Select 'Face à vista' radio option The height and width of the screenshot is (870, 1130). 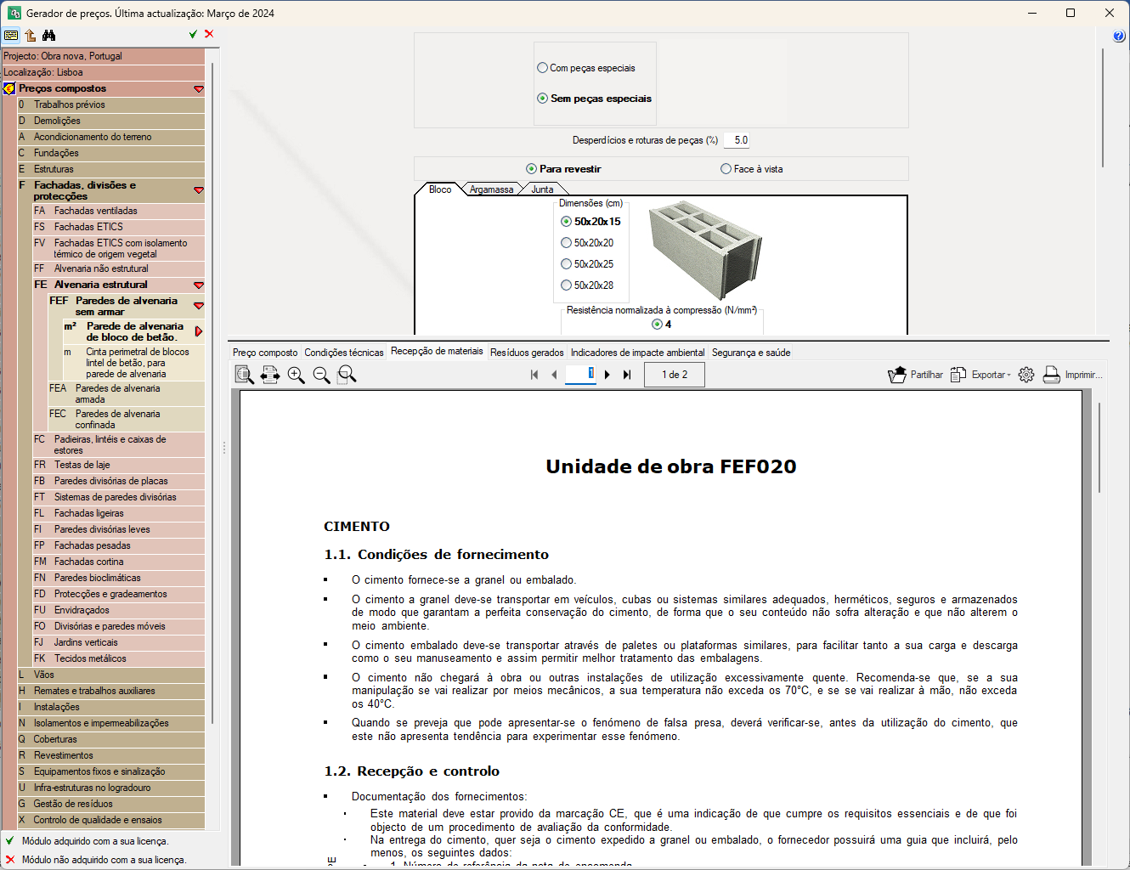coord(726,169)
